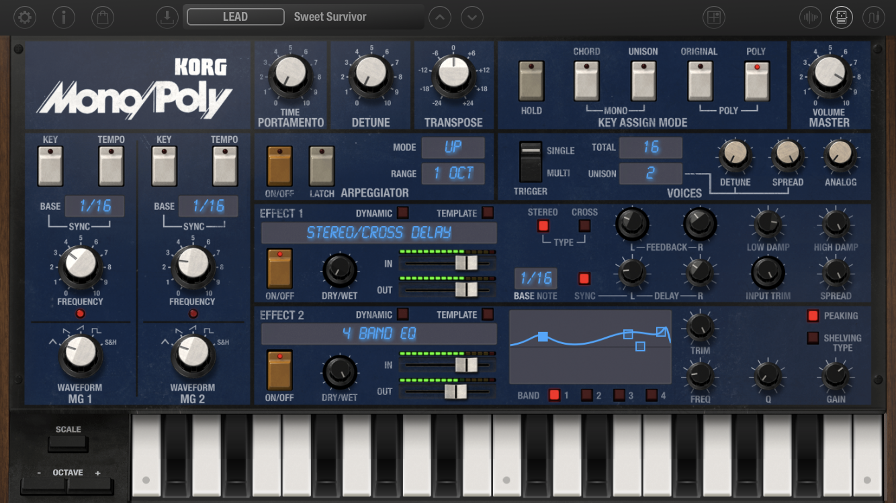This screenshot has width=896, height=503.
Task: Toggle arpeggiator ON/OFF switch
Action: click(x=279, y=166)
